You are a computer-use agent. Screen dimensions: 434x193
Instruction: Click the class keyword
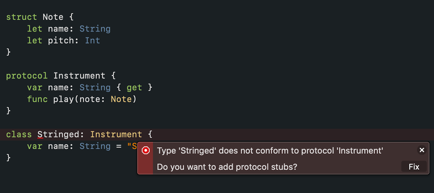(19, 134)
